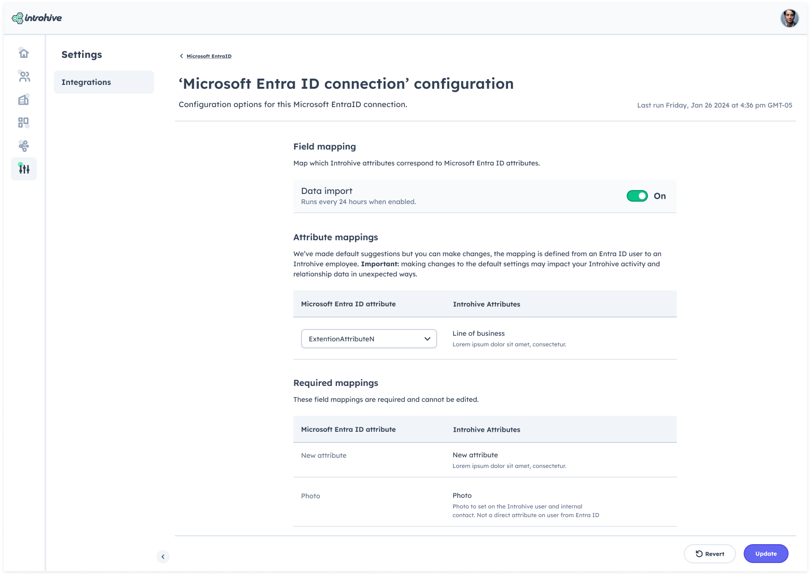This screenshot has height=576, width=811.
Task: Open the user profile avatar
Action: 789,18
